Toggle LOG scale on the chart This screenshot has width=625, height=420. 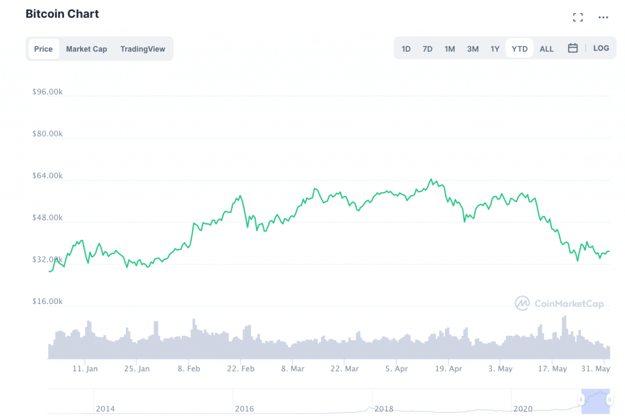click(601, 48)
